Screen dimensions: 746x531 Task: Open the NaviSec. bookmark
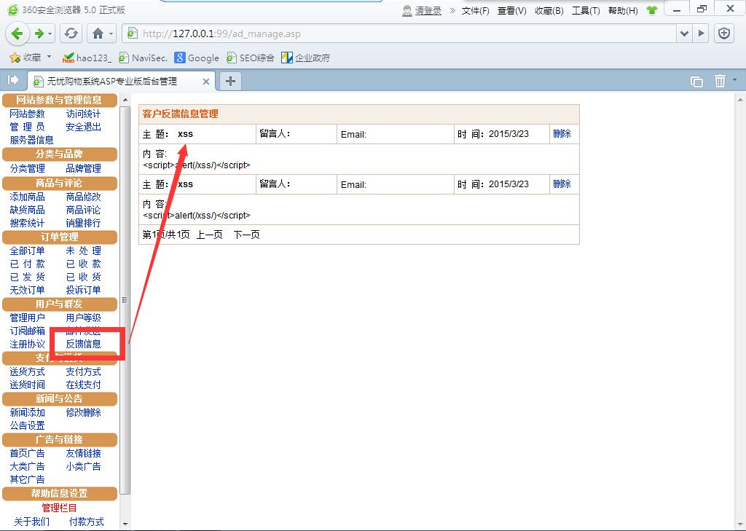coord(143,58)
